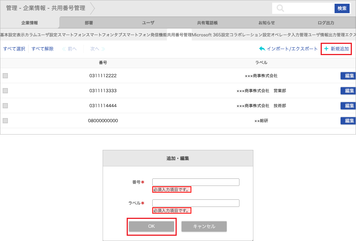Select the Microsoft 365設定 sub-tab
Screen dimensions: 356x241
point(211,35)
